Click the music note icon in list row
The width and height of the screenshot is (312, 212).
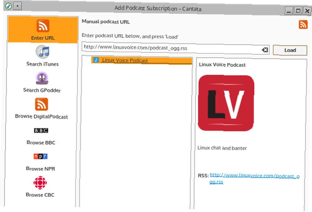(x=96, y=60)
